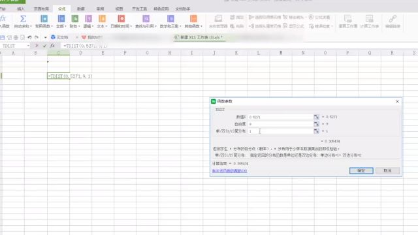Open the 文档助手 tab
The width and height of the screenshot is (418, 235).
coord(183,8)
